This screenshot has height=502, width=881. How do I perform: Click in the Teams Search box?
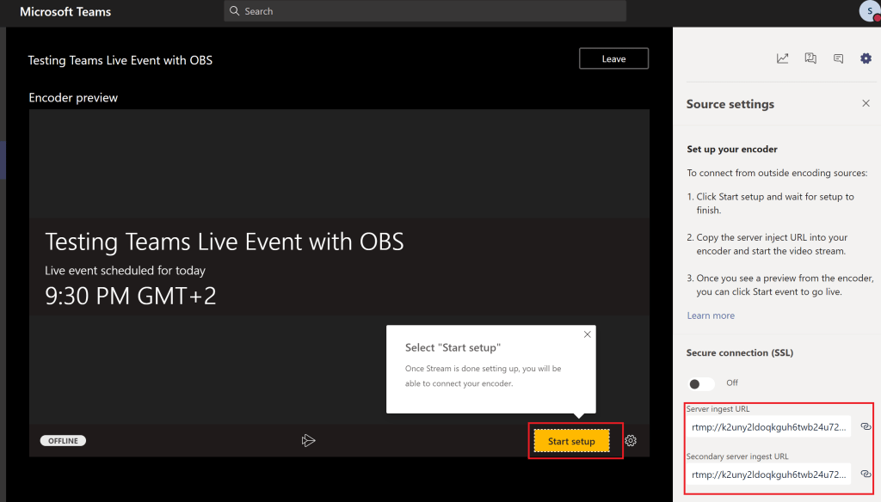click(x=425, y=11)
